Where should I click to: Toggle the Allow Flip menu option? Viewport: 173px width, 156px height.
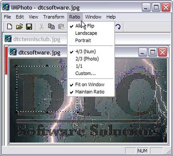pos(91,26)
